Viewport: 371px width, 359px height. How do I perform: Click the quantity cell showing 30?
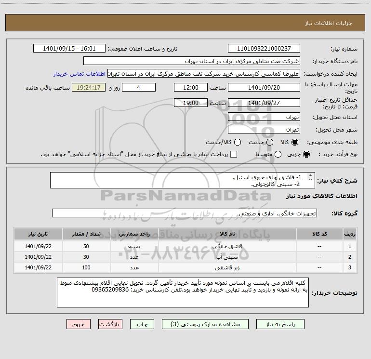click(86, 257)
